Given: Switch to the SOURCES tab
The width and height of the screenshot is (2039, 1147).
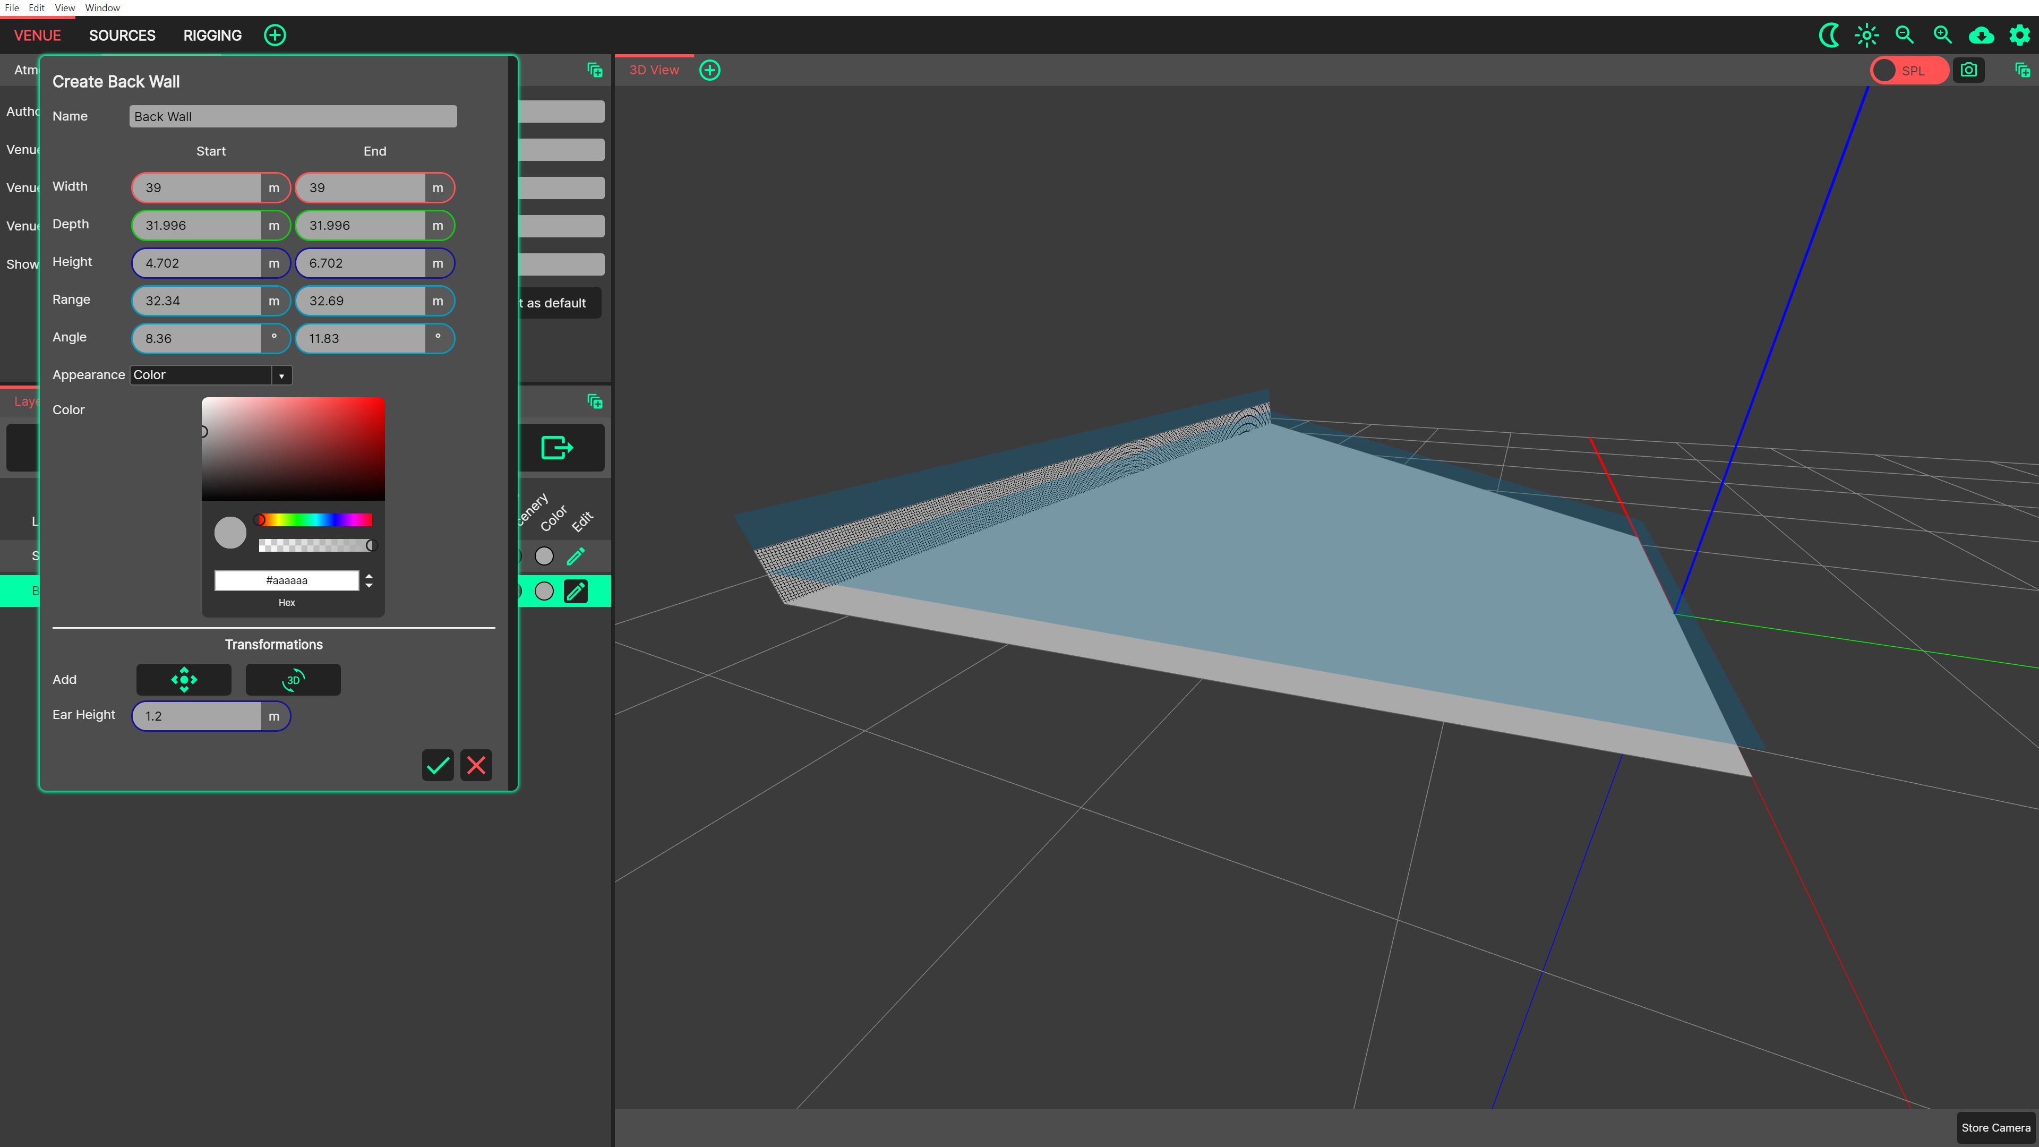Looking at the screenshot, I should coord(122,35).
